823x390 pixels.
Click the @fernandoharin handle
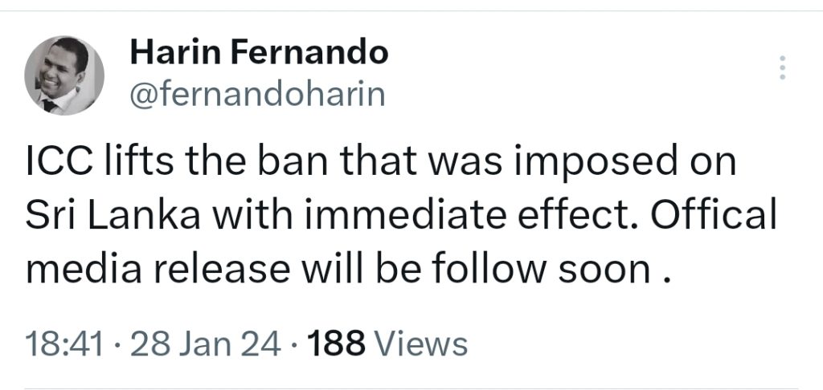coord(256,95)
